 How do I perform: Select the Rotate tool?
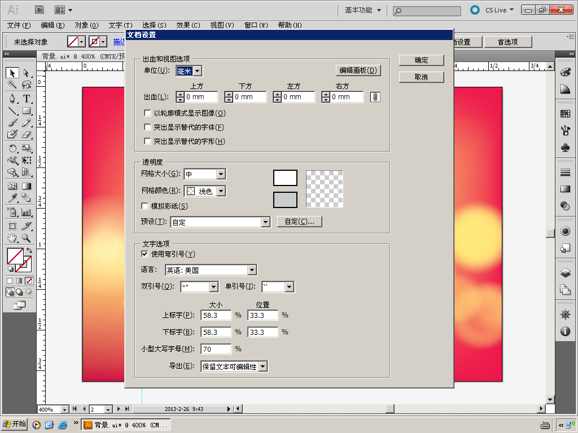coord(12,148)
